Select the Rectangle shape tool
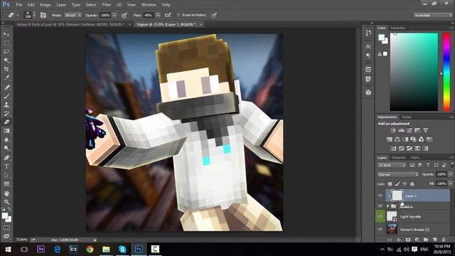Viewport: 455px width, 256px height. click(6, 184)
